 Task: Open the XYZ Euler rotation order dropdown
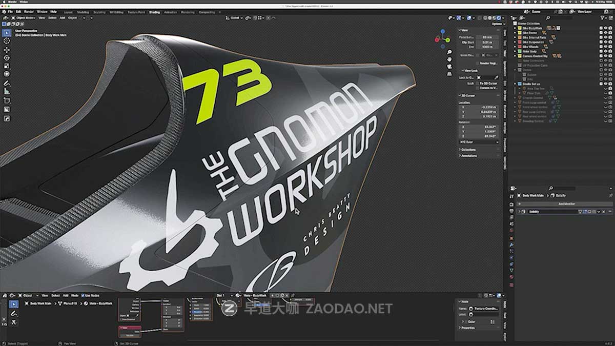[480, 141]
